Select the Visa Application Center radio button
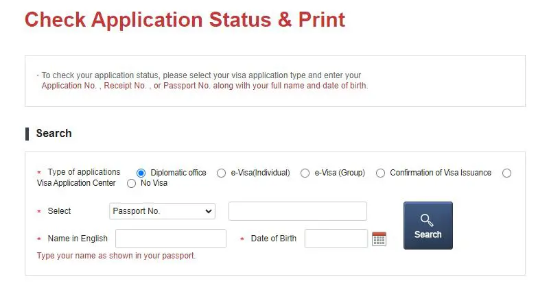Screen dimensions: 549x290 (506, 173)
